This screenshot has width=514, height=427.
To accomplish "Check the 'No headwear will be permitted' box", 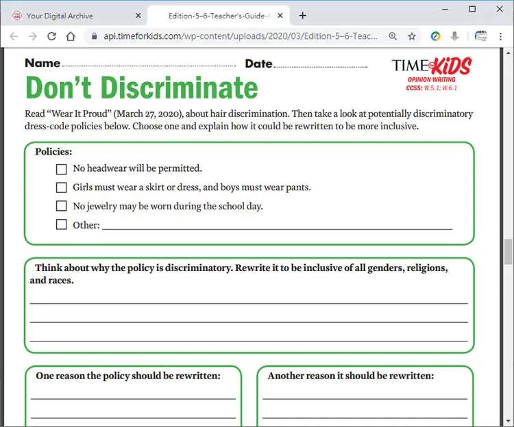I will coord(61,169).
